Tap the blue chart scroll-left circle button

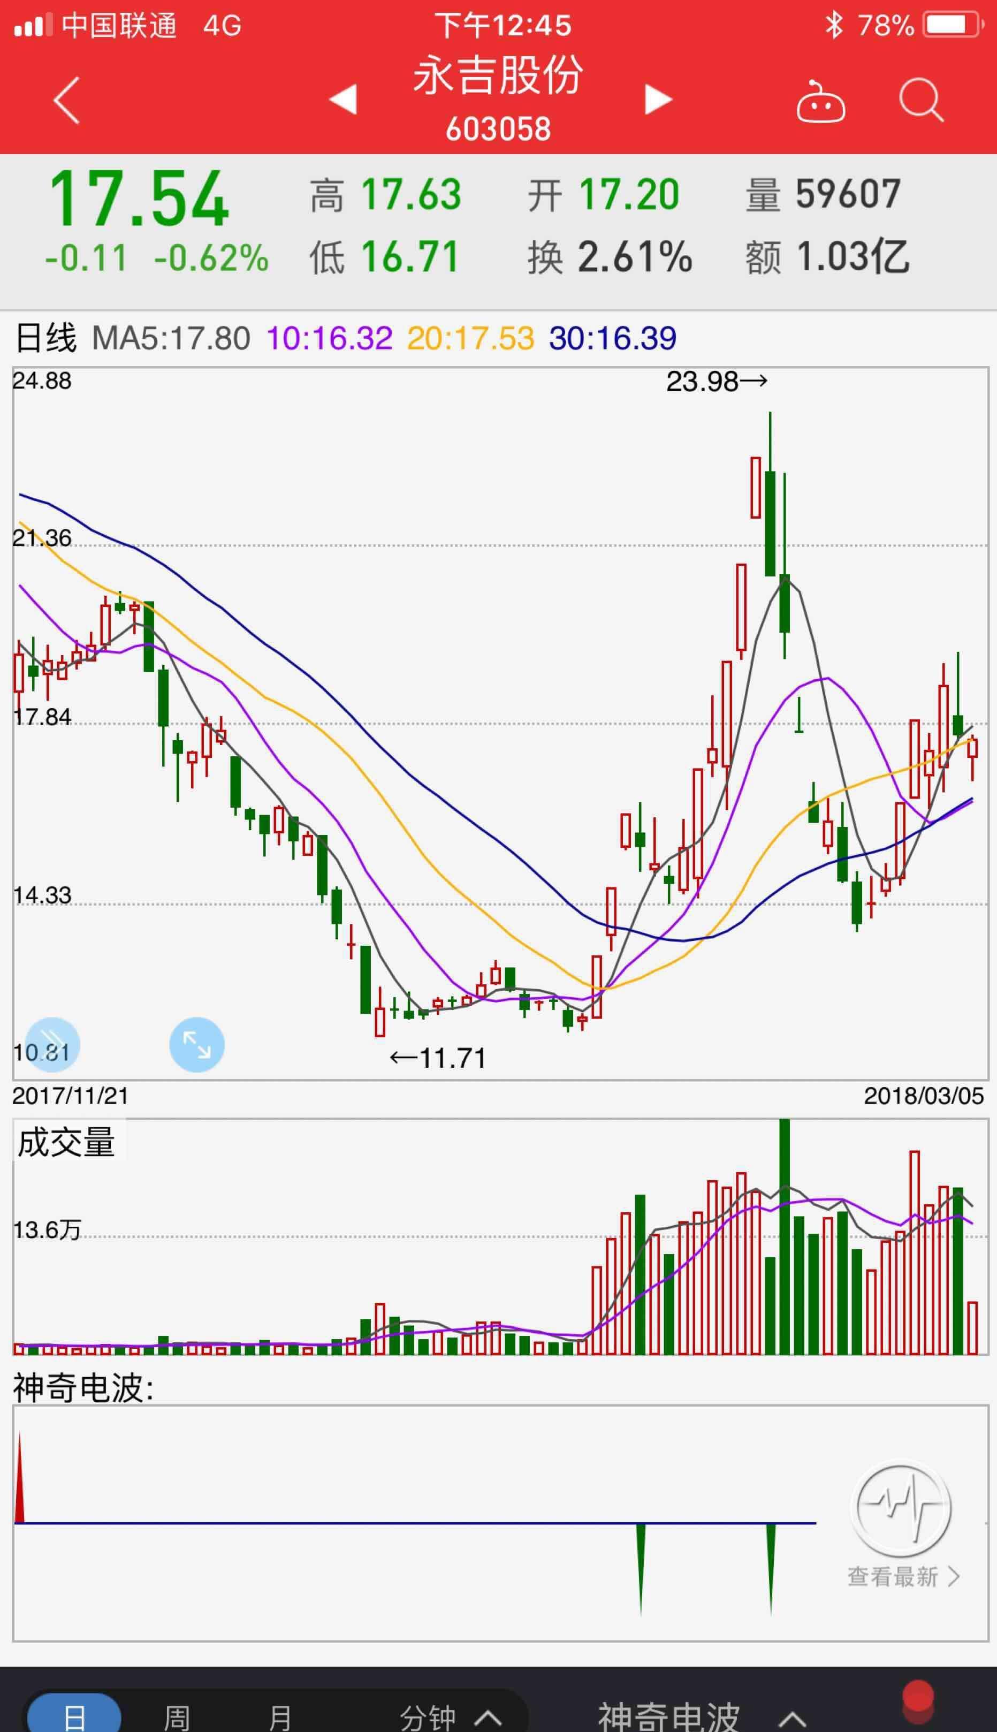click(x=52, y=1044)
